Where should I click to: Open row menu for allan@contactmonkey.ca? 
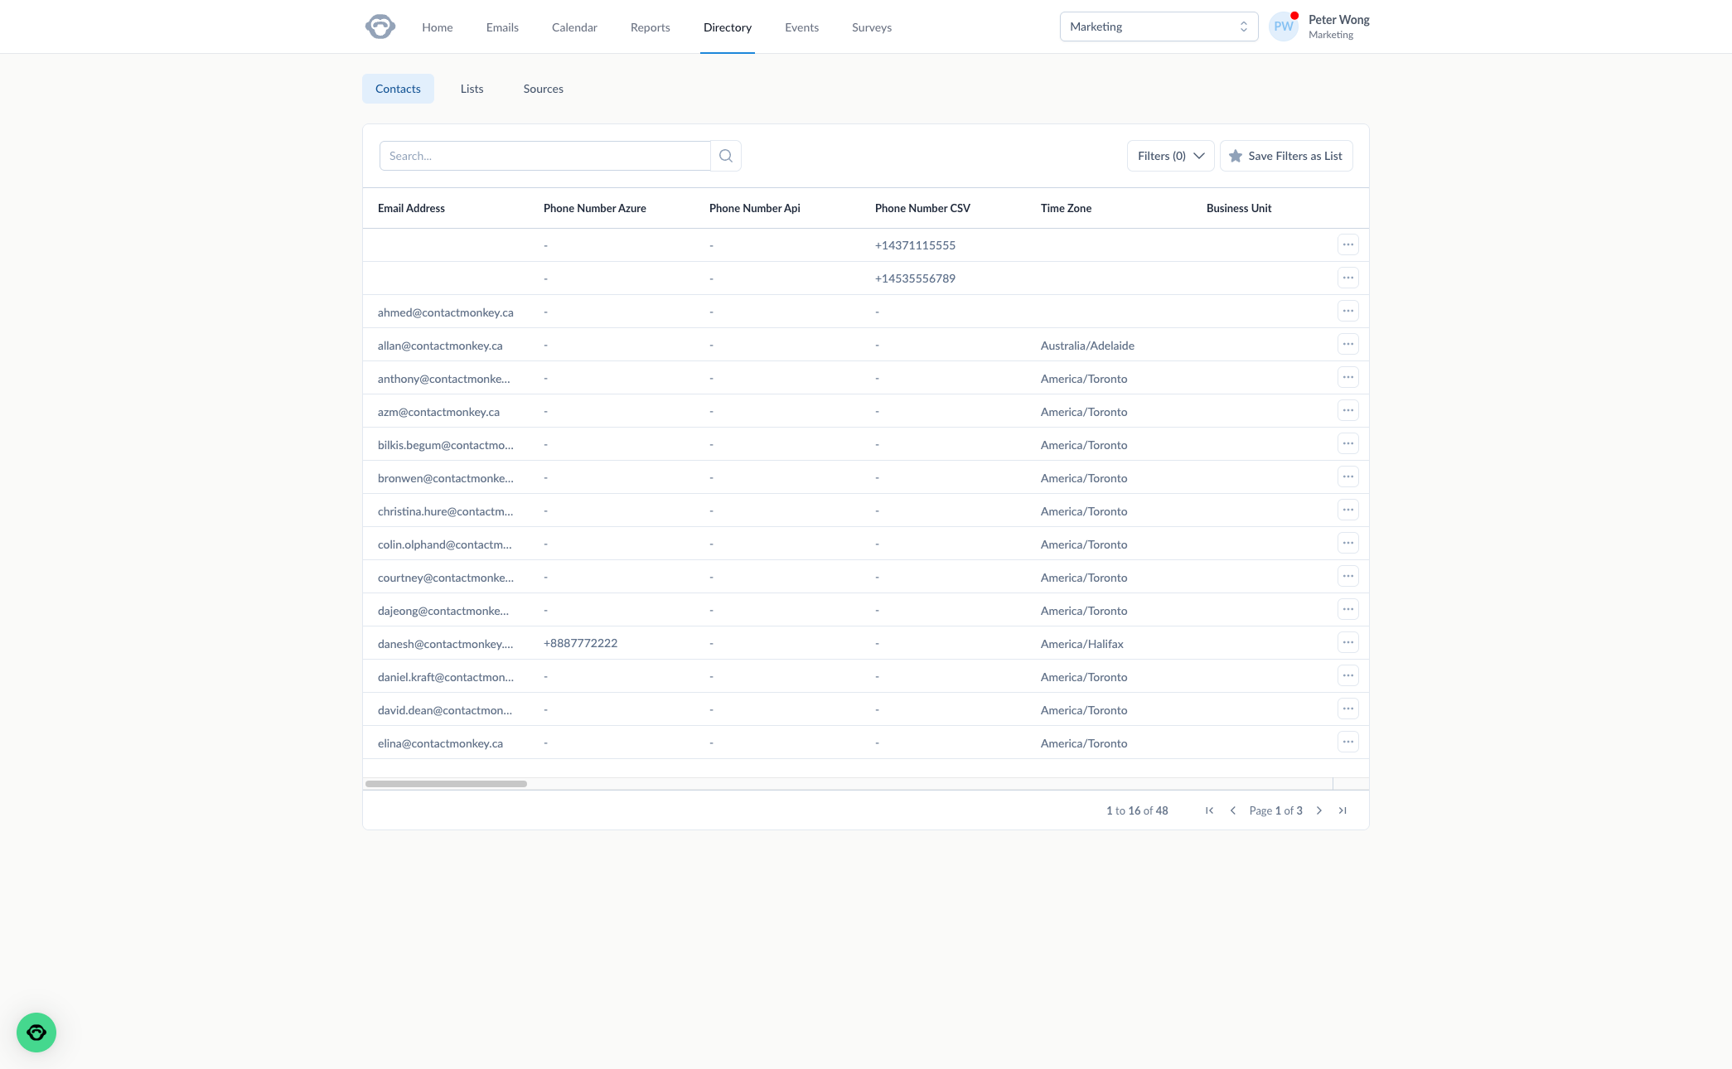click(x=1347, y=345)
